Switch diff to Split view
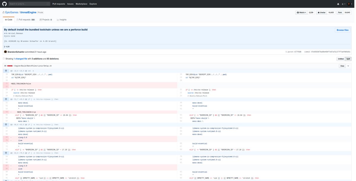Viewport: 356px width, 181px height. point(348,59)
